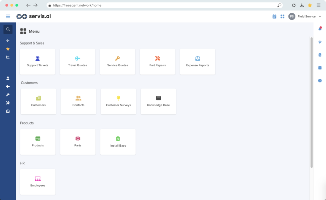Open the Travel Quotes airplane icon in the sidebar

click(x=8, y=86)
